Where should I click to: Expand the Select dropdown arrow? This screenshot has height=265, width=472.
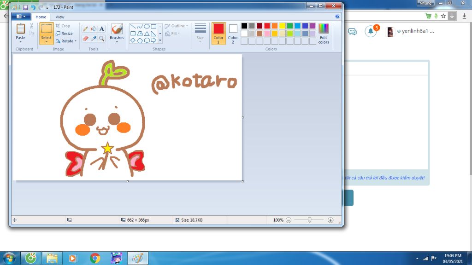(x=47, y=42)
